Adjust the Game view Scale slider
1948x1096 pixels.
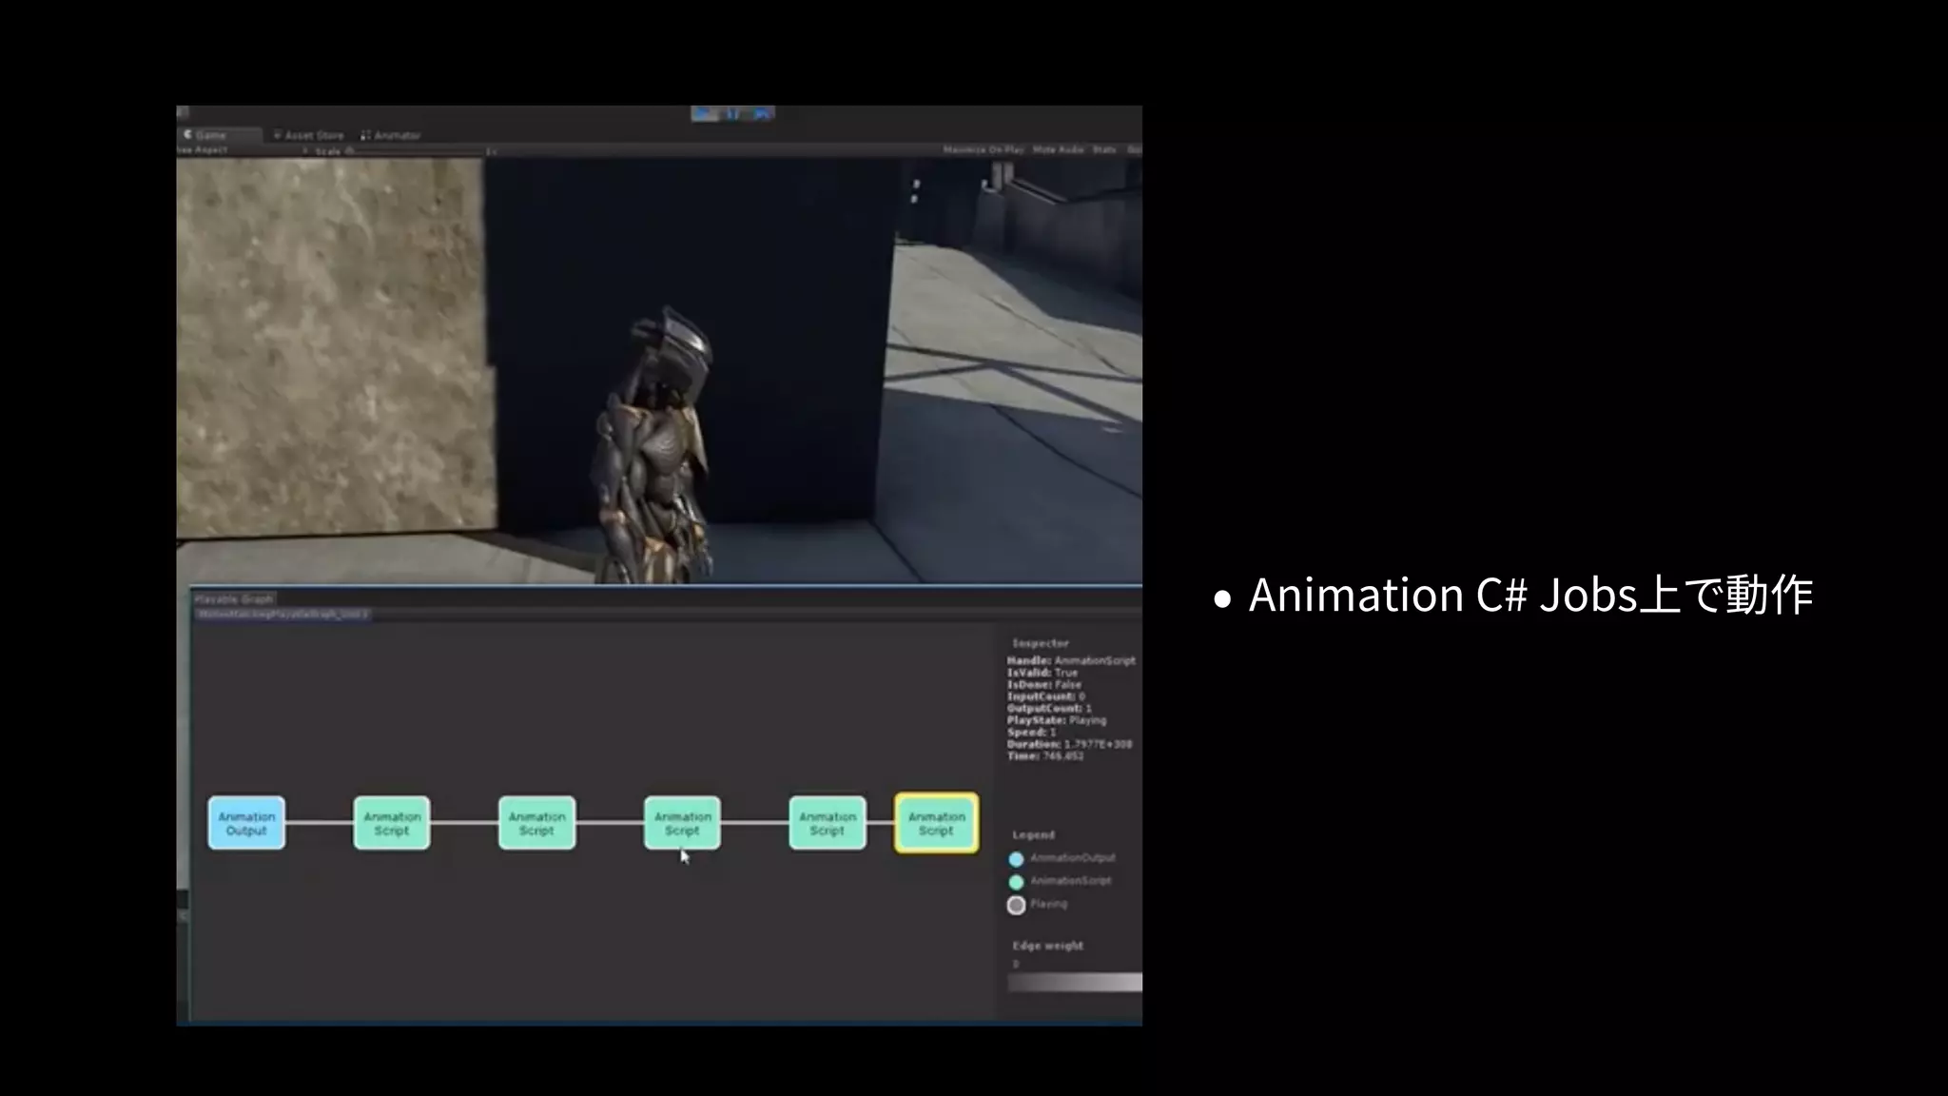(419, 151)
